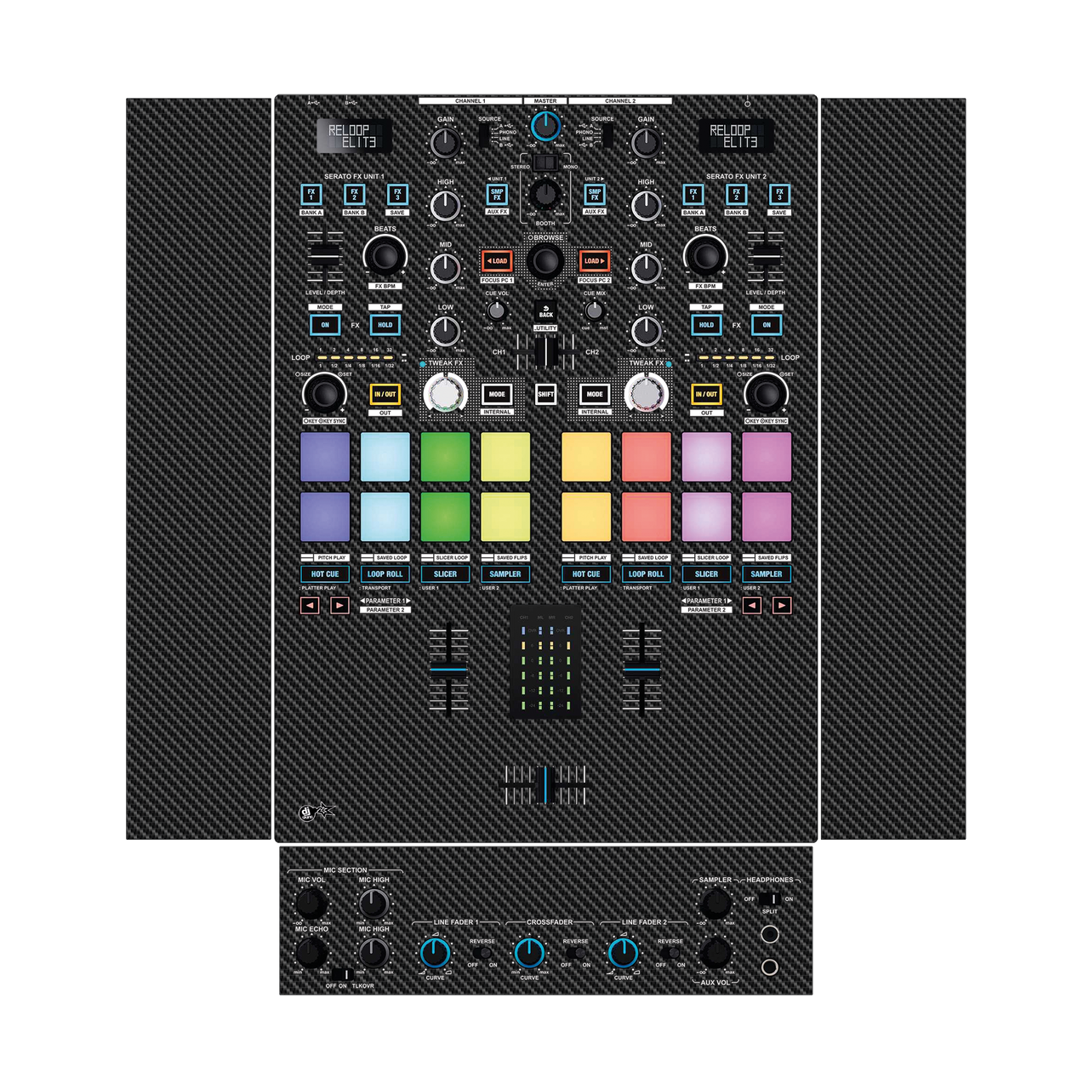Image resolution: width=1089 pixels, height=1089 pixels.
Task: Click right-arrow parameter button on deck 2
Action: click(782, 606)
